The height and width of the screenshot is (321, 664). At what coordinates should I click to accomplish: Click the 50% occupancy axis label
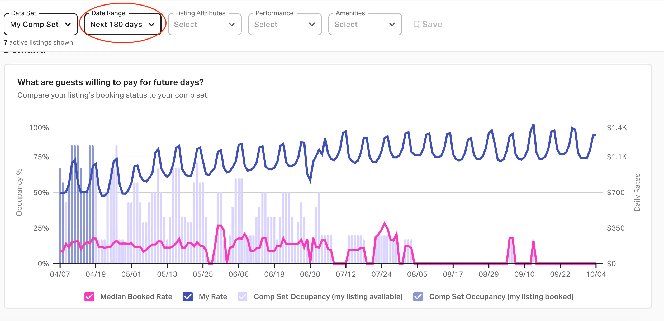point(41,192)
